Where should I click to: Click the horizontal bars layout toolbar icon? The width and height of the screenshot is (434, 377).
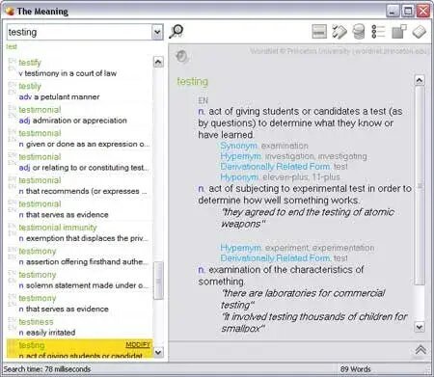coord(319,32)
